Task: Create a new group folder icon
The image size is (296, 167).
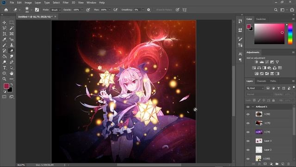Action: 277,164
